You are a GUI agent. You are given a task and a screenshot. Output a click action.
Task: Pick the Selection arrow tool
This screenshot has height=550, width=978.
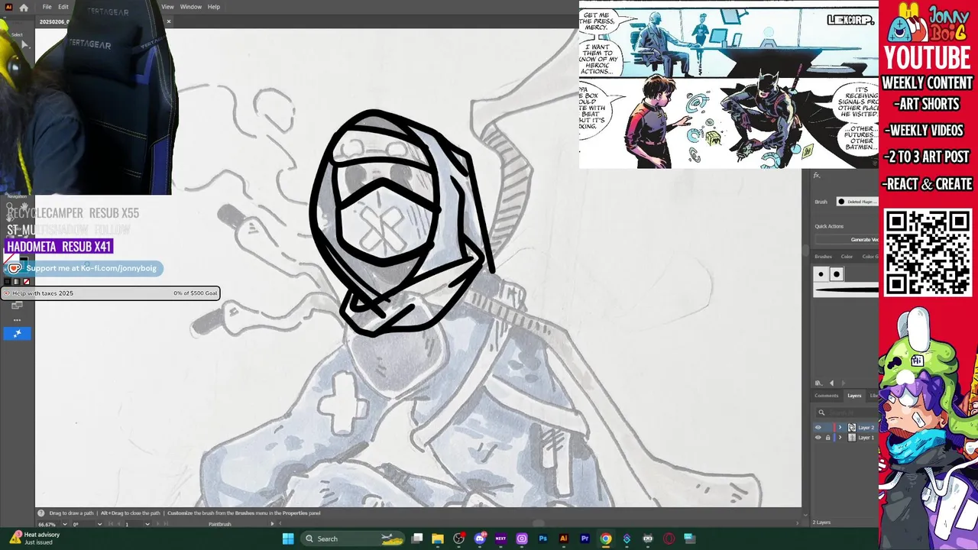click(x=24, y=44)
